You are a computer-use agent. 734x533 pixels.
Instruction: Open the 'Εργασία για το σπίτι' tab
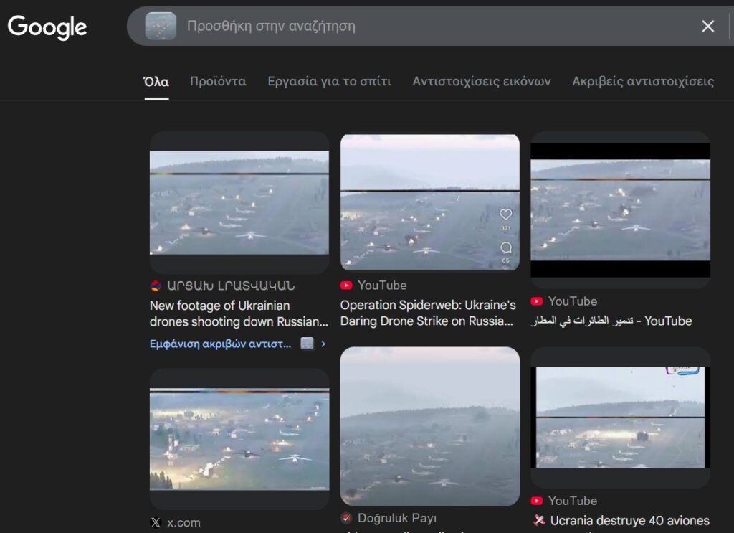tap(330, 82)
